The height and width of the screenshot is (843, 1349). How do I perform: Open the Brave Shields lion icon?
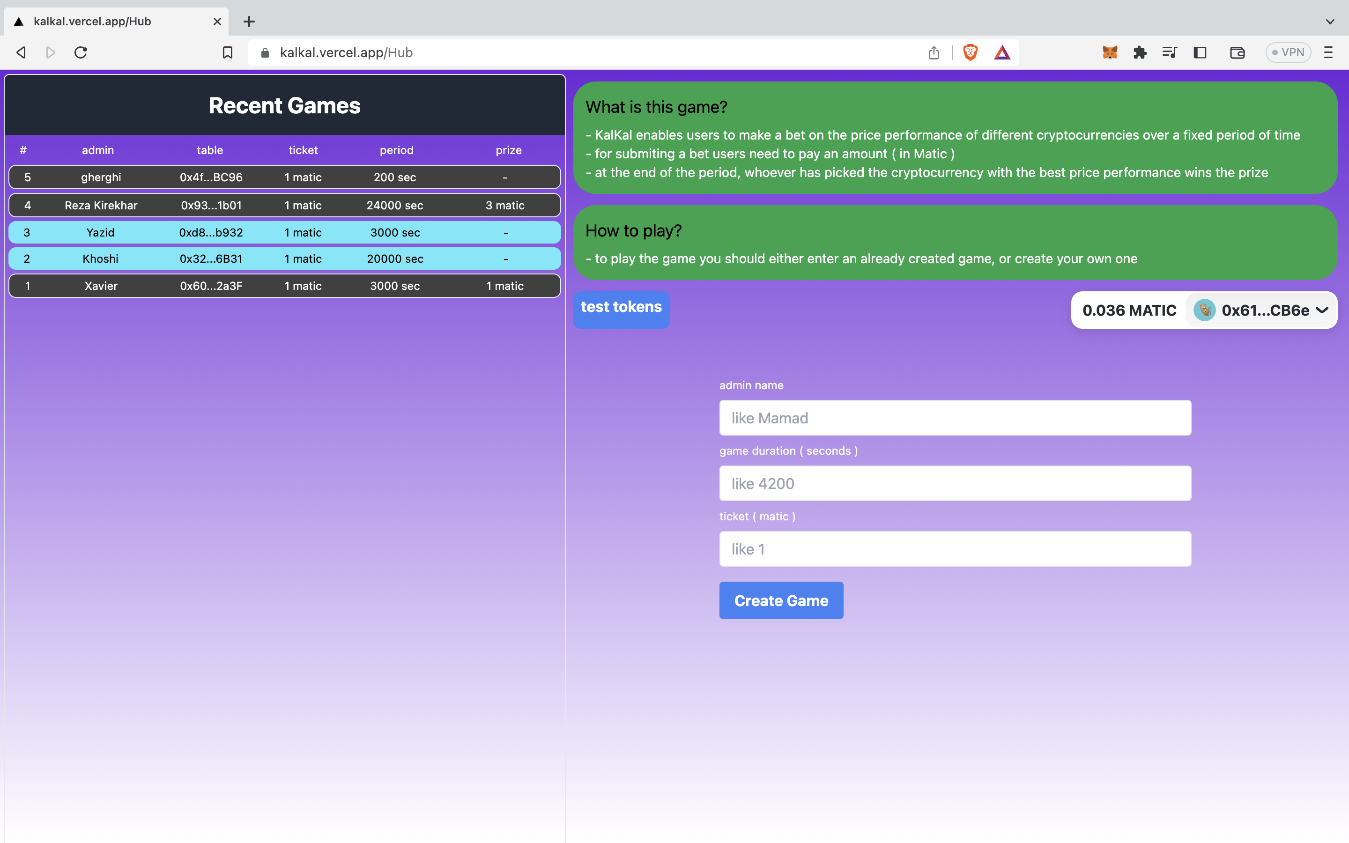point(970,52)
